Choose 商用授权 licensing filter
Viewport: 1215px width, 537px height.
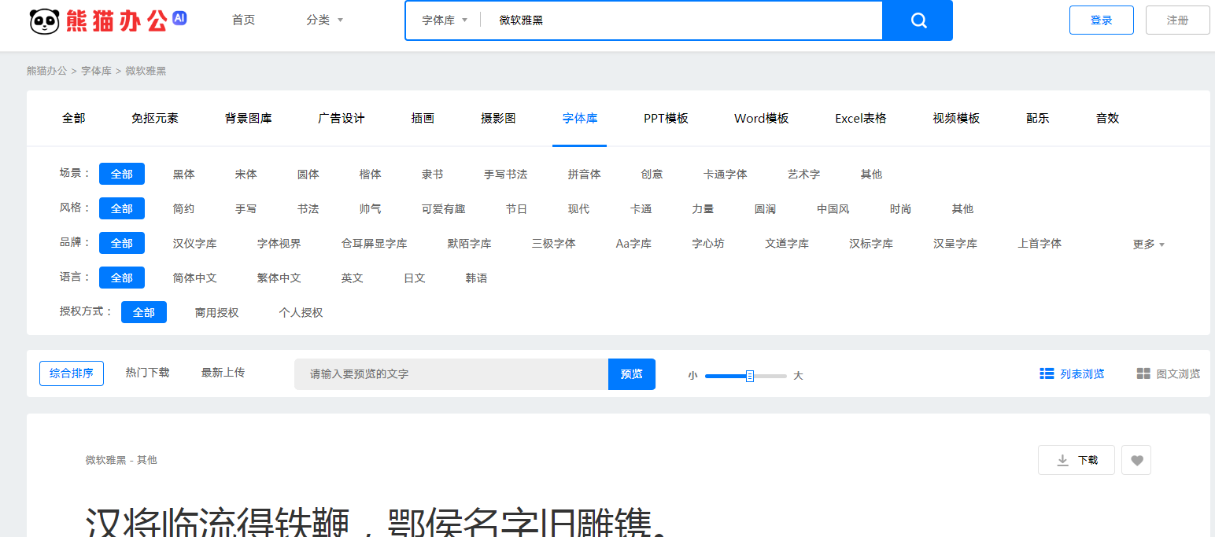(216, 313)
